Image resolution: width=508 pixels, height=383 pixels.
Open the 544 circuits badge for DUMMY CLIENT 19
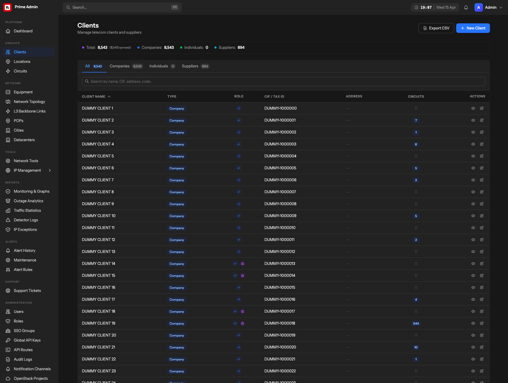(x=416, y=323)
